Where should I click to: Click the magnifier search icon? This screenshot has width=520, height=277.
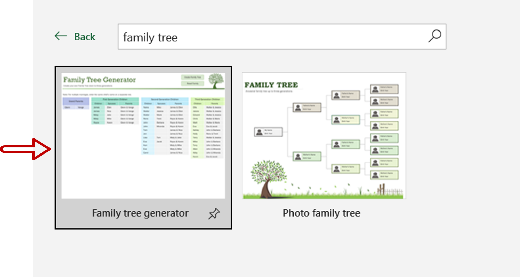click(435, 36)
